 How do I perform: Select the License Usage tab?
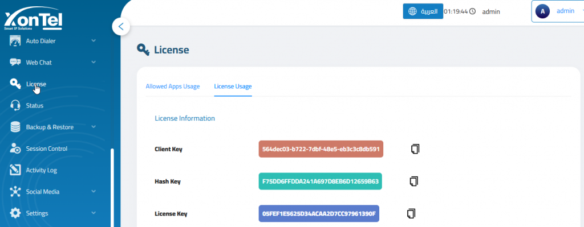233,86
